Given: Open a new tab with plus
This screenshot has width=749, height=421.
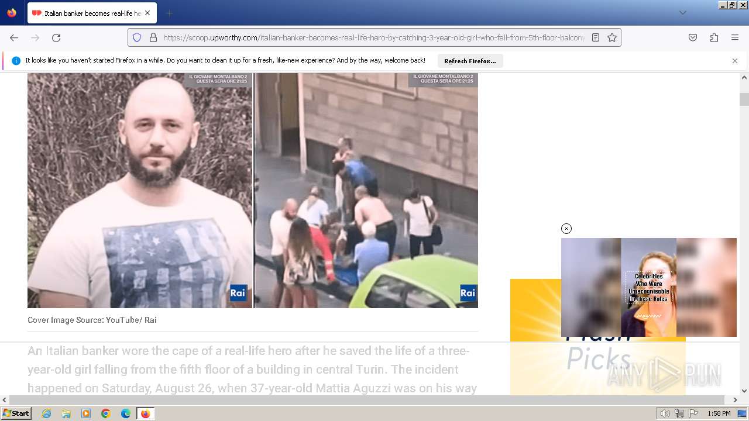Looking at the screenshot, I should 169,13.
